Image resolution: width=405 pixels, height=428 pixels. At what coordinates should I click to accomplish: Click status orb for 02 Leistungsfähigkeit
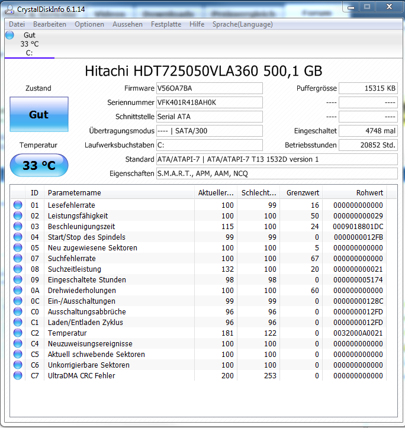coord(18,215)
